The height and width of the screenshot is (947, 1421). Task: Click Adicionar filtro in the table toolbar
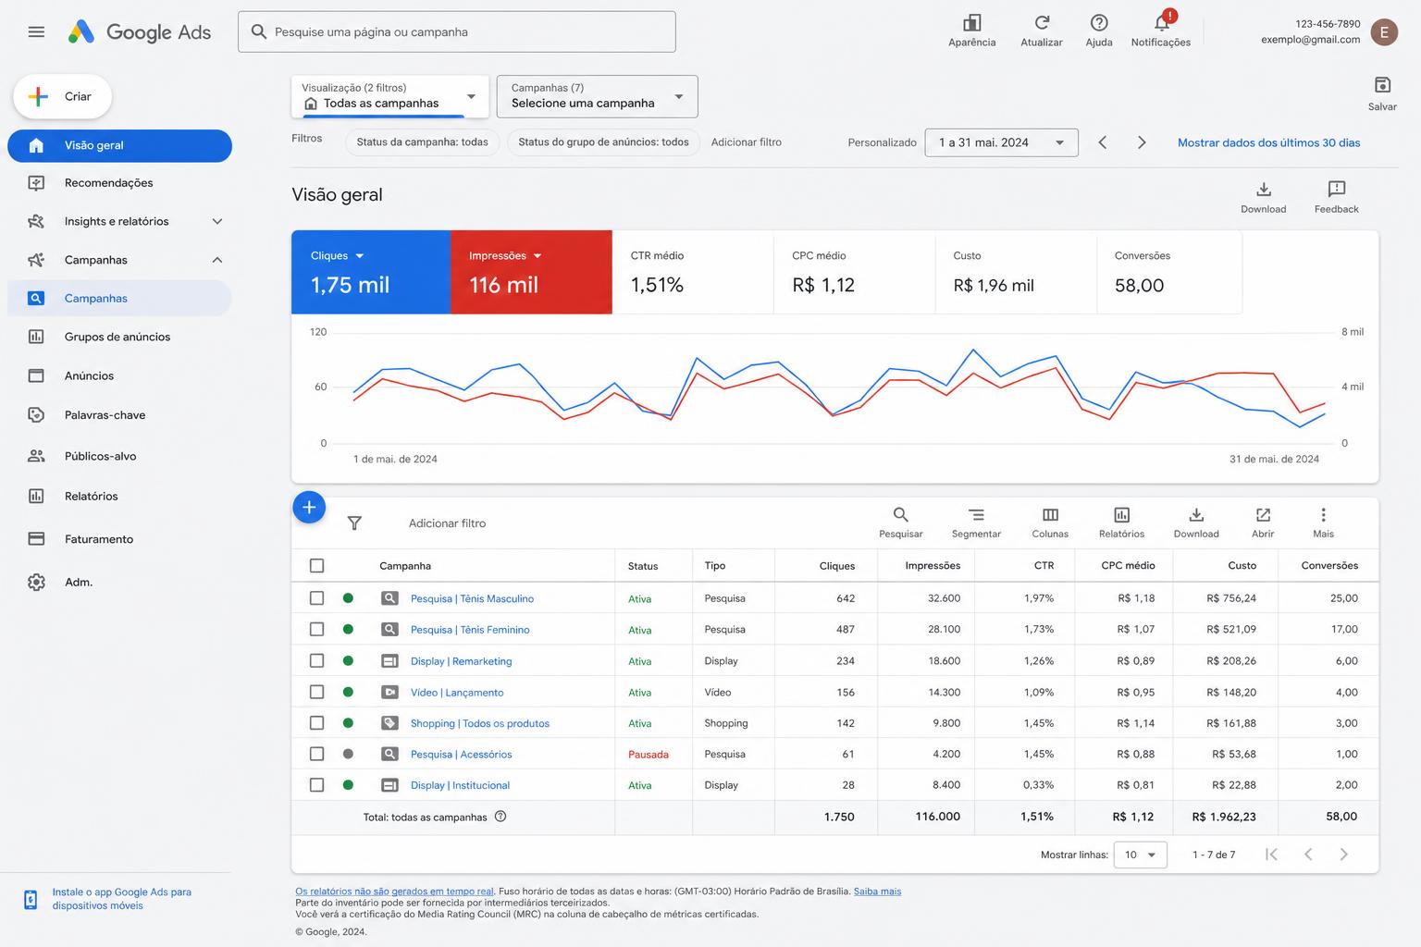[x=447, y=523]
